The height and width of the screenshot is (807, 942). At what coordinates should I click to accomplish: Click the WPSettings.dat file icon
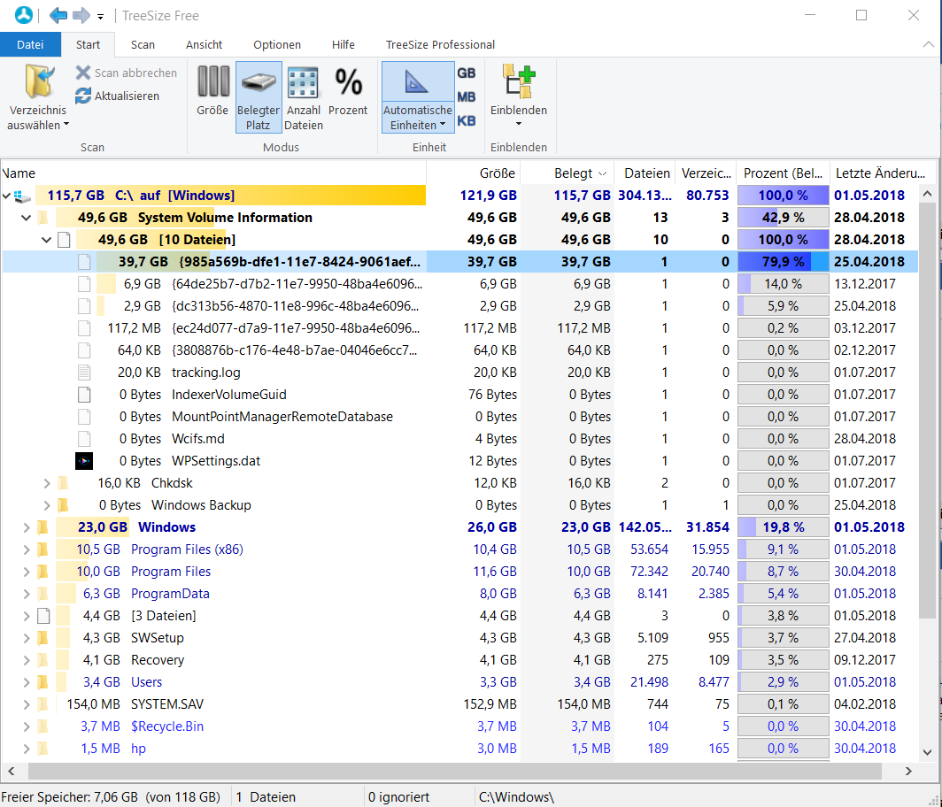[x=83, y=461]
